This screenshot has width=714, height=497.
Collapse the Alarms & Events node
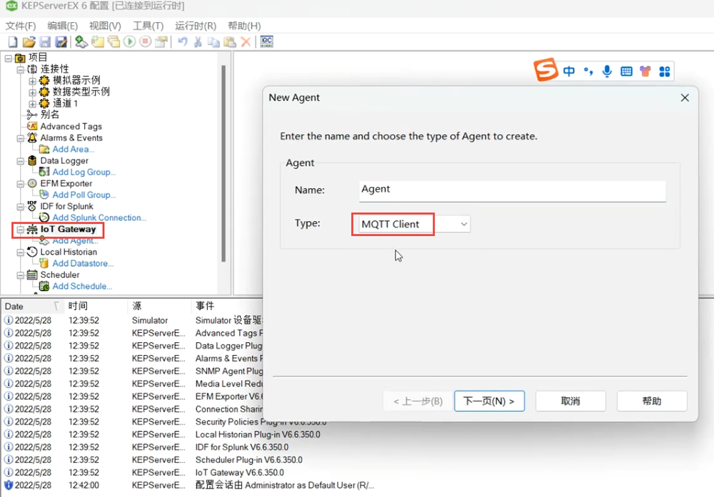(21, 138)
